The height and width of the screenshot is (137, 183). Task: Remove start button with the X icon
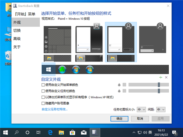click(x=166, y=78)
